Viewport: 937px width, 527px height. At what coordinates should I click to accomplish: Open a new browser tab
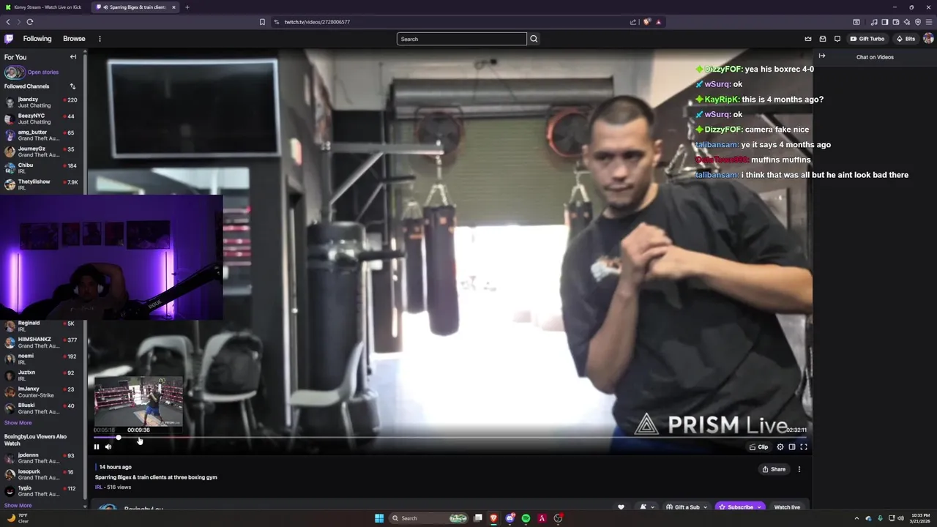[187, 7]
